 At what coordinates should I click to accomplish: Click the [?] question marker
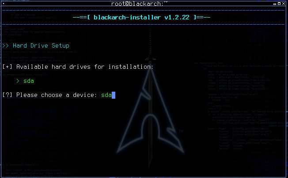[x=8, y=95]
